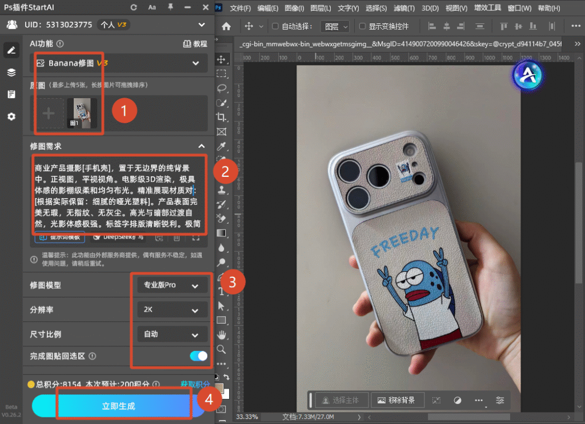Toggle the 完成图贴回选区 switch

198,356
